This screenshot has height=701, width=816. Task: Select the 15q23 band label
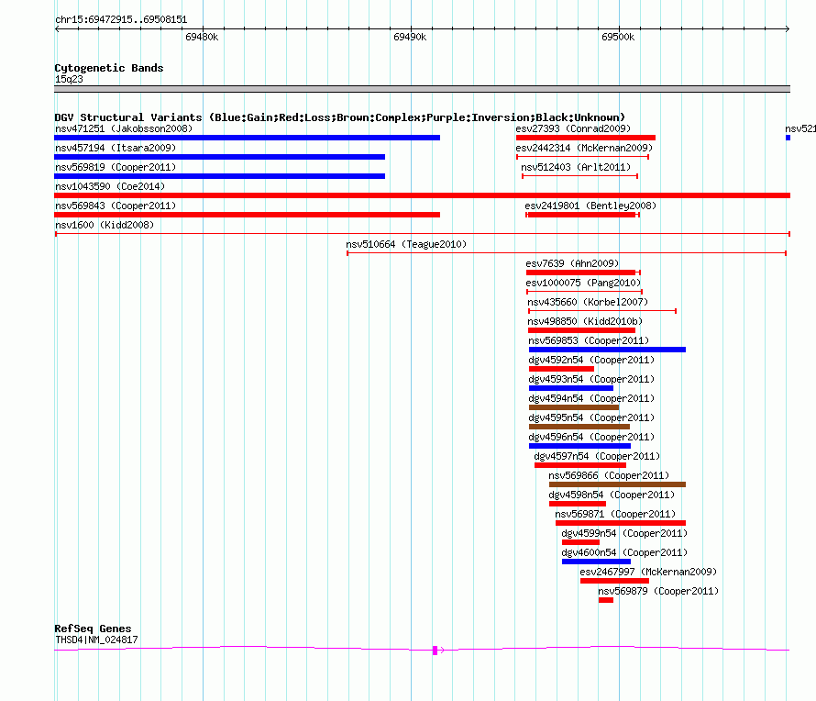click(69, 79)
